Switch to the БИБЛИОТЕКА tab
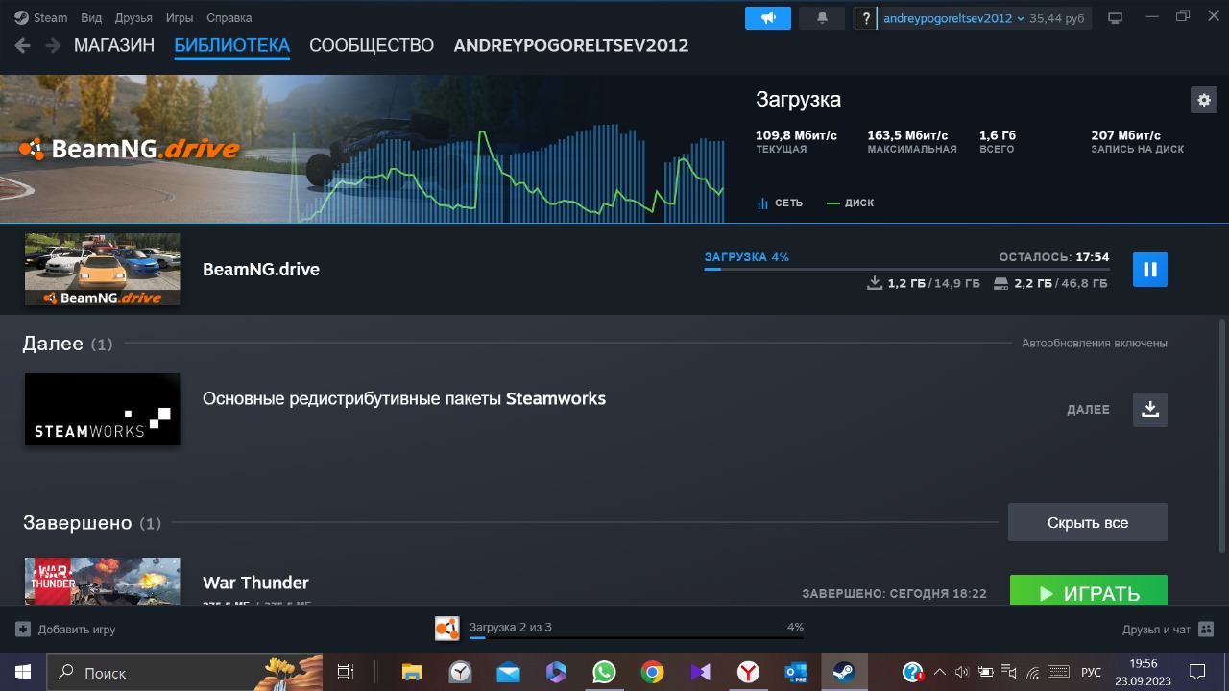Screen dimensions: 1229x691 pyautogui.click(x=232, y=45)
